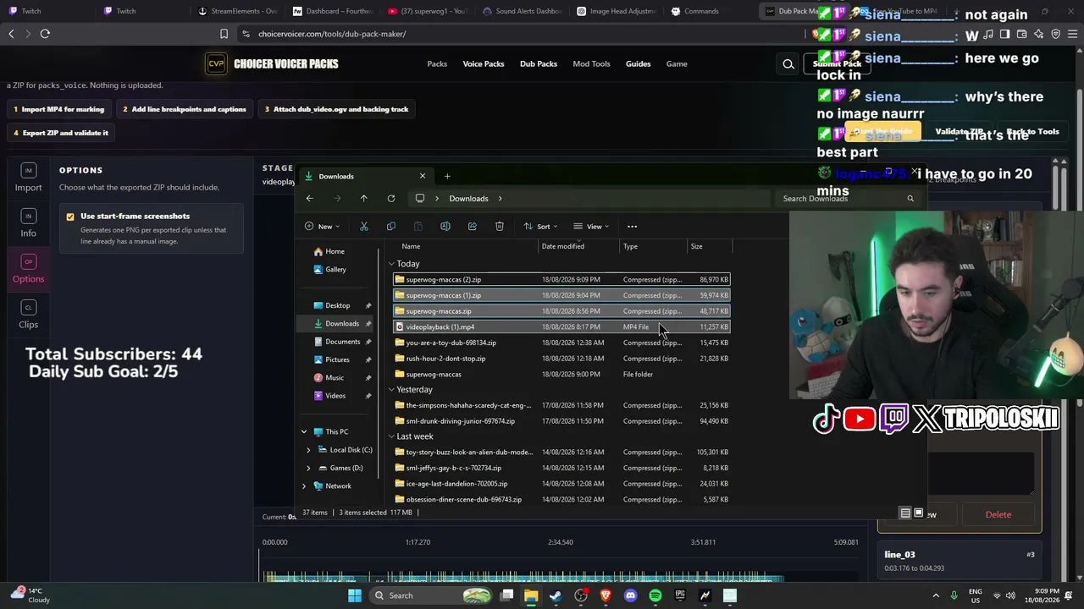Click the Share icon in Explorer toolbar
Screen dimensions: 1084x609
coord(473,227)
